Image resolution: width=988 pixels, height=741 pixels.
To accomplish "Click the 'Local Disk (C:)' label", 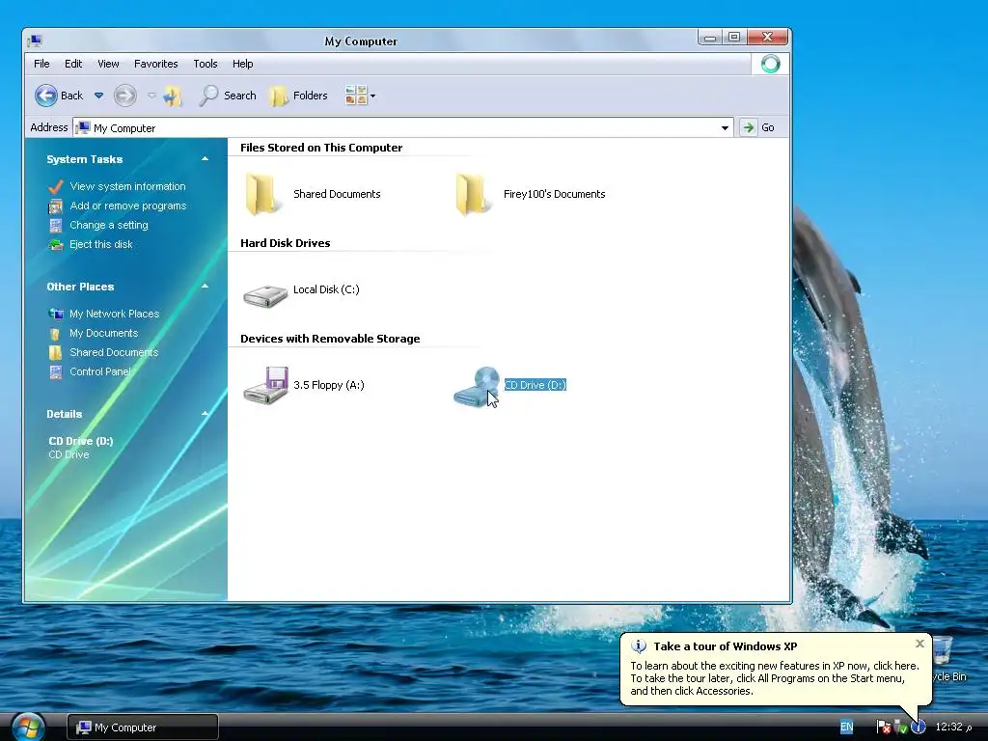I will [x=326, y=289].
